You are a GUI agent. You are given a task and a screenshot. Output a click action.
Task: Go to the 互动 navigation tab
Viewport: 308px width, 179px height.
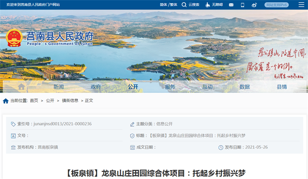(x=207, y=87)
